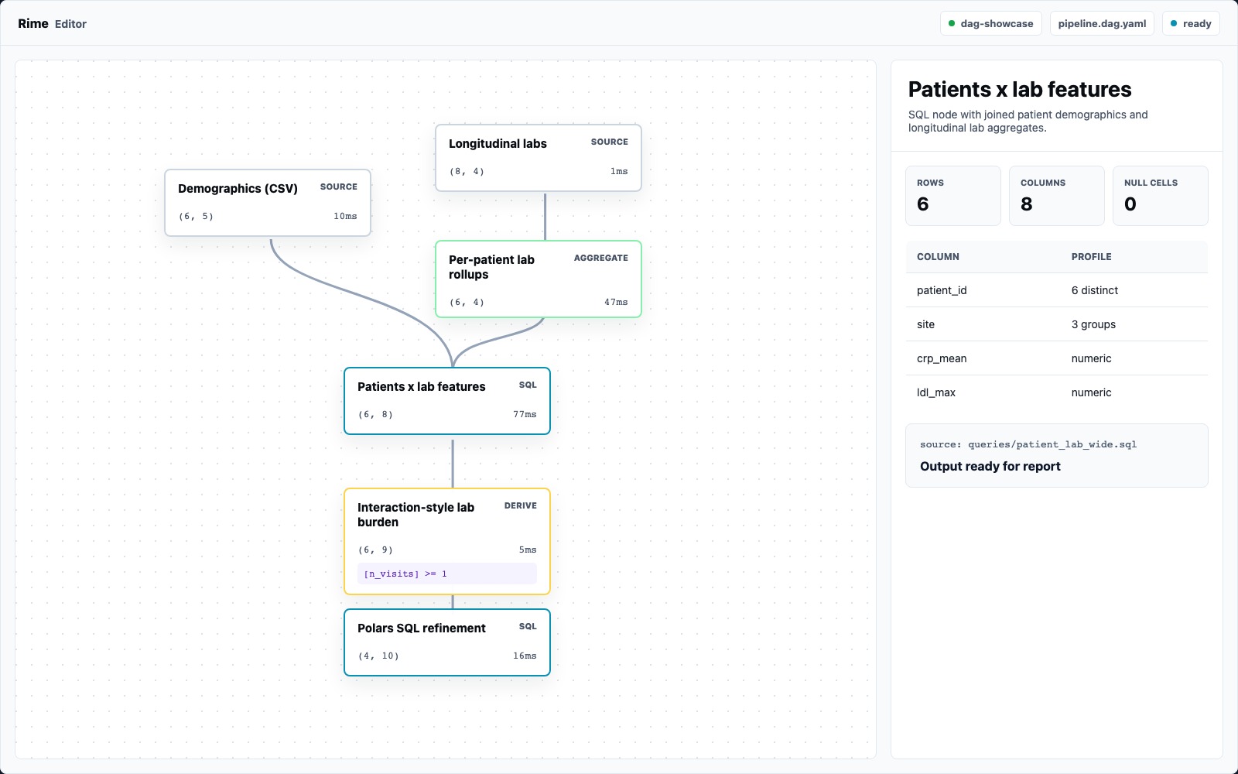
Task: Select the crp_mean column row
Action: tap(1057, 358)
